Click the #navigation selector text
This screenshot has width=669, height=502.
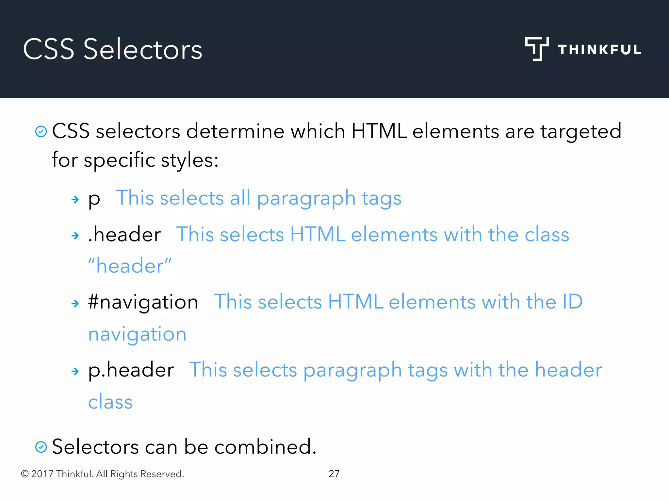pos(143,302)
